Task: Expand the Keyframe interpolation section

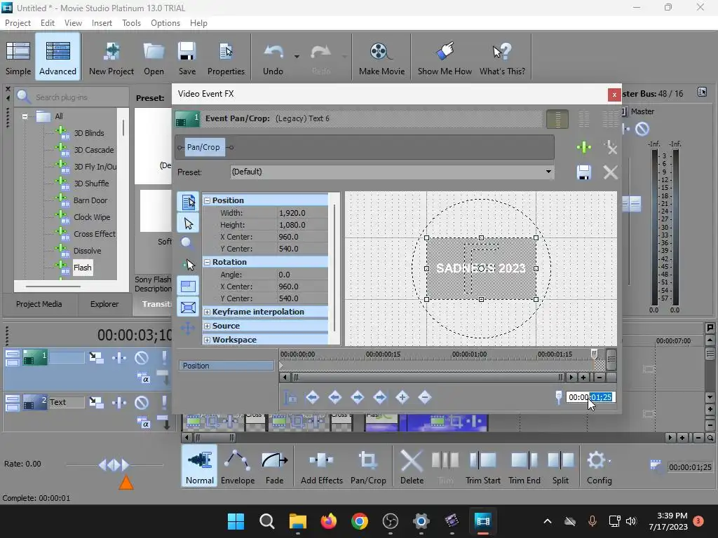Action: click(208, 312)
